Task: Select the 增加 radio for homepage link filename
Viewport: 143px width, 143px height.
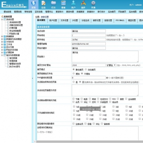Action: click(73, 73)
